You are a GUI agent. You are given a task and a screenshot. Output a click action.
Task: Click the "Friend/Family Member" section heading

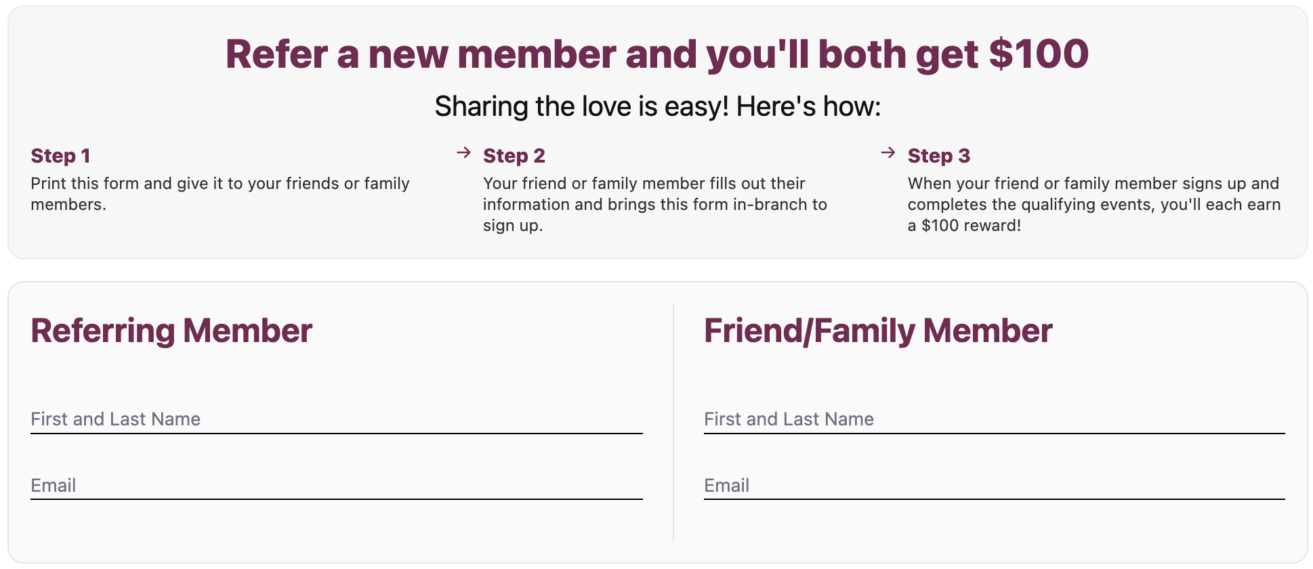pyautogui.click(x=878, y=331)
